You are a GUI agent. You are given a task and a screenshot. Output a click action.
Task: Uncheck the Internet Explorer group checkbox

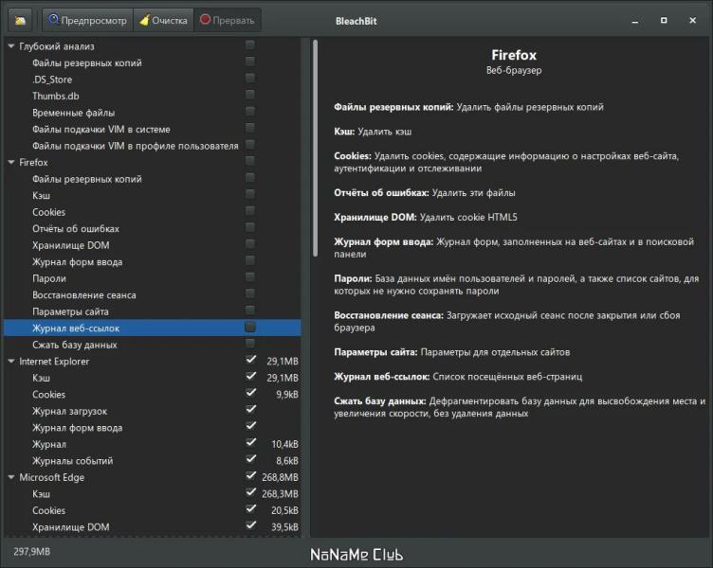(x=250, y=360)
